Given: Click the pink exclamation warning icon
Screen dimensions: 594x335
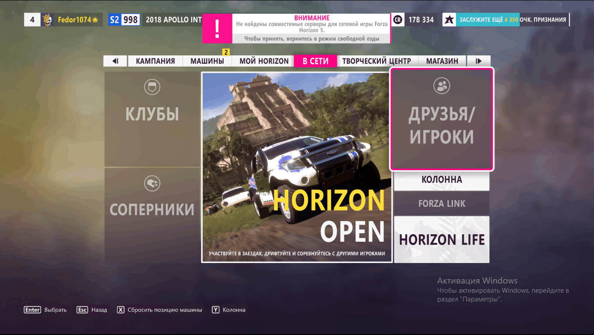Looking at the screenshot, I should coord(217,28).
